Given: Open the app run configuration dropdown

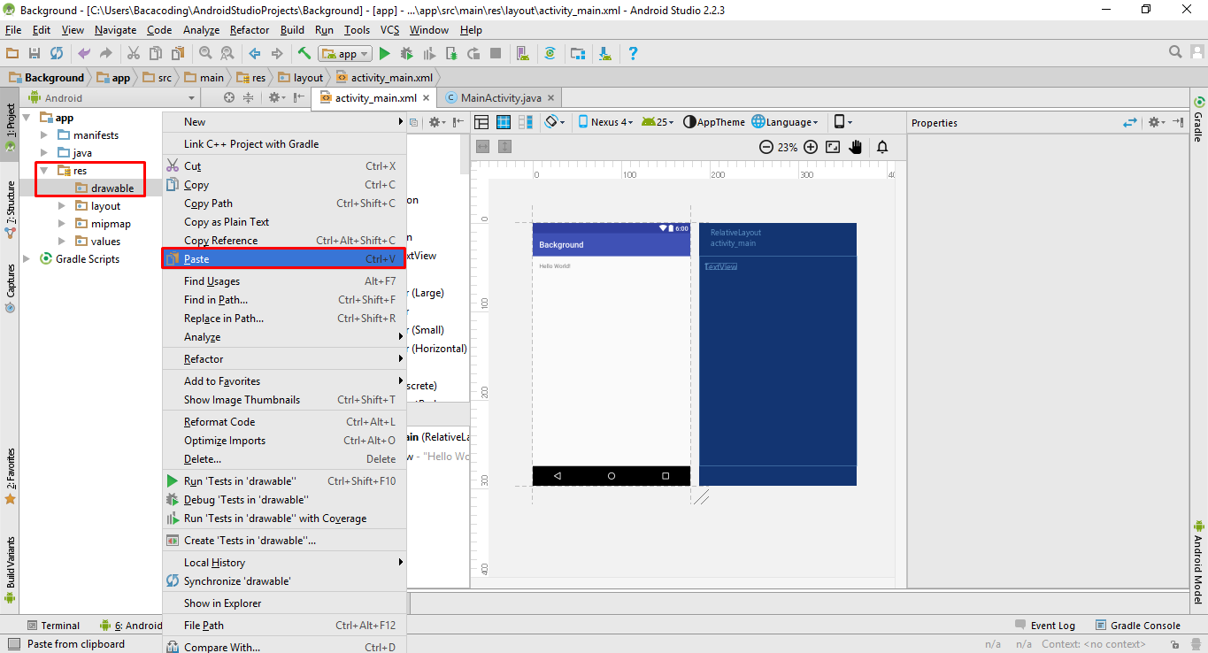Looking at the screenshot, I should (x=345, y=54).
